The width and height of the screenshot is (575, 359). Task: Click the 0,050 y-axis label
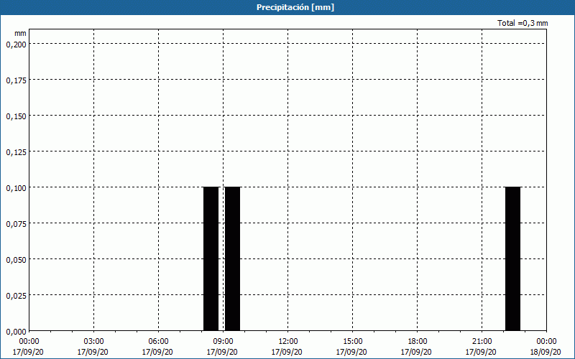coord(16,260)
